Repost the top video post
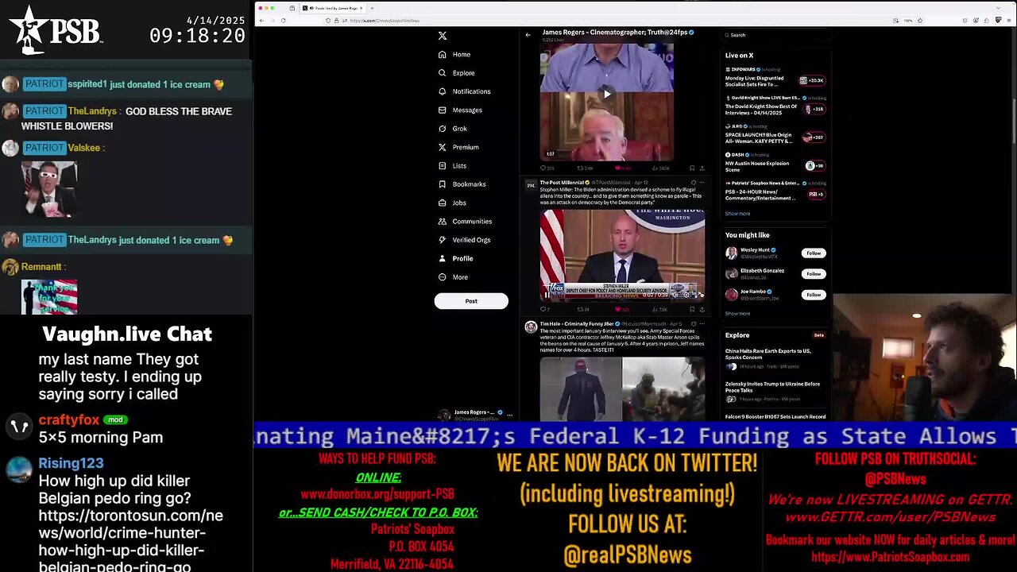This screenshot has height=572, width=1017. (584, 168)
